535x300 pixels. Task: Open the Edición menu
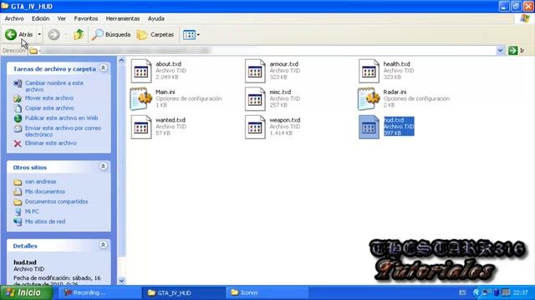pyautogui.click(x=41, y=18)
